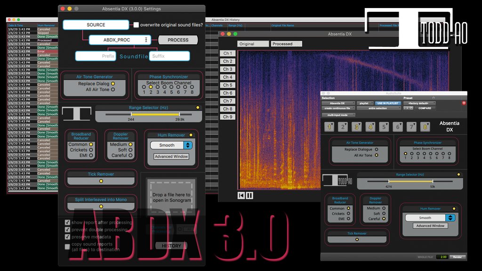
Task: Select All Air Tone radio in Settings window
Action: [113, 89]
